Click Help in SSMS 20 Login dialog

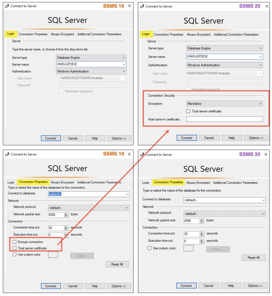point(231,138)
